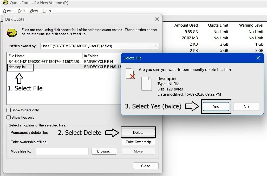Image resolution: width=267 pixels, height=176 pixels.
Task: Click 'Size: 129 bytes' text in Delete File
Action: click(170, 89)
